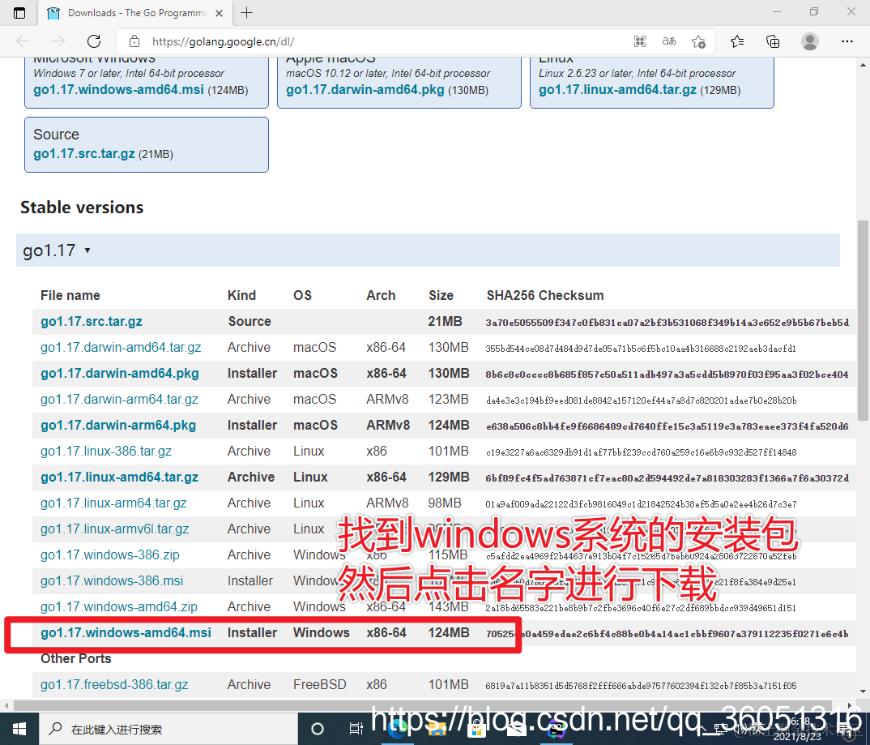Click go1.17.freebsd-386.tar.gz link
This screenshot has height=745, width=870.
[114, 685]
